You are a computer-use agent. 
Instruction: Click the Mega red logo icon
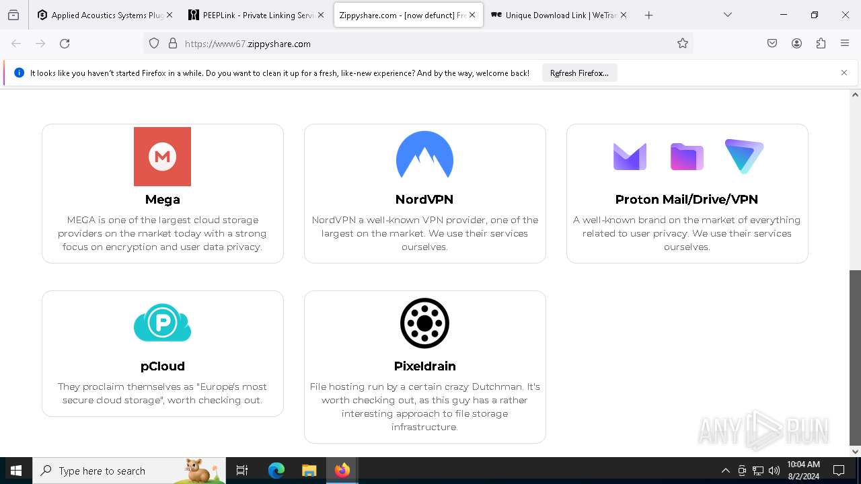(x=162, y=157)
